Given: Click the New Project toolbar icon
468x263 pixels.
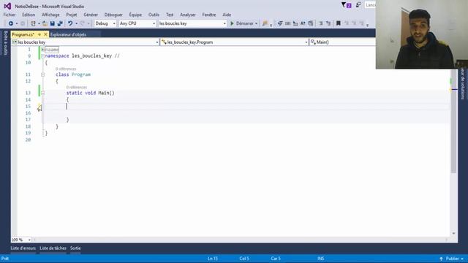Looking at the screenshot, I should tap(33, 23).
